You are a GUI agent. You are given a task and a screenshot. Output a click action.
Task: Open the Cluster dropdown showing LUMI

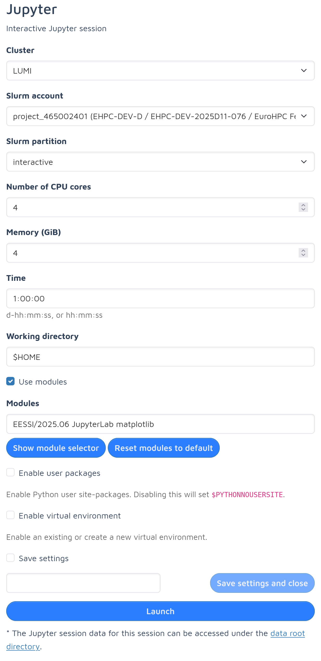coord(160,71)
